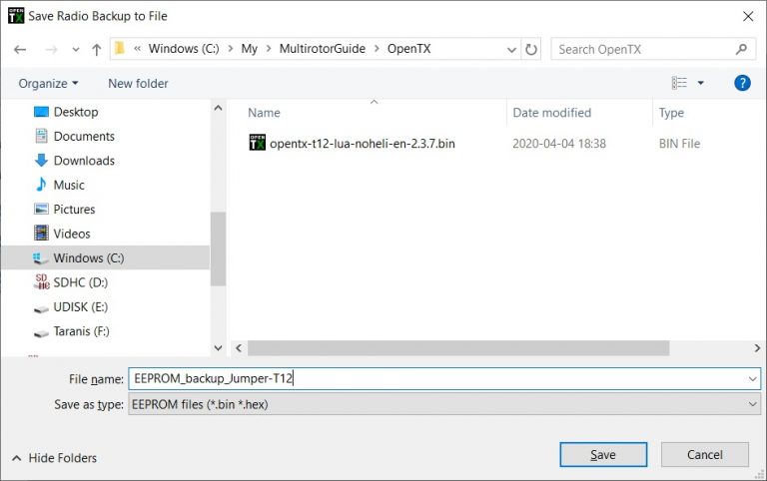Viewport: 767px width, 481px height.
Task: Select Videos in the navigation pane
Action: click(x=72, y=234)
